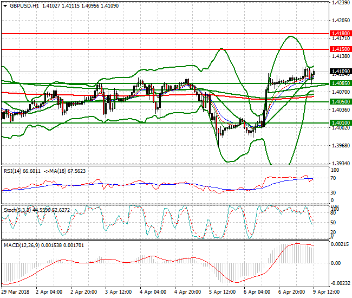Screen dimensions: 352x298
Task: Select the green 1.40100 price level label
Action: click(x=341, y=123)
